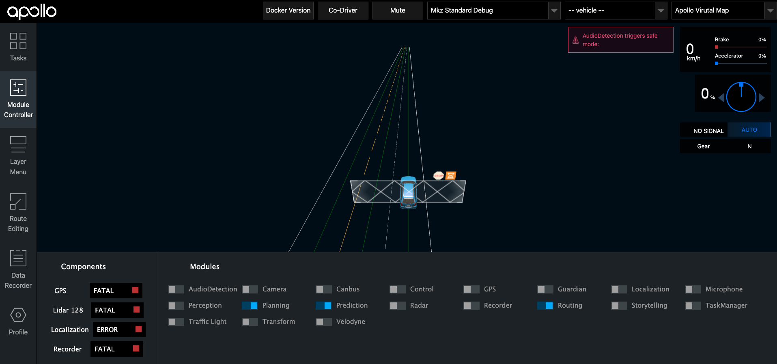
Task: Click the Docker Version button
Action: coord(288,11)
